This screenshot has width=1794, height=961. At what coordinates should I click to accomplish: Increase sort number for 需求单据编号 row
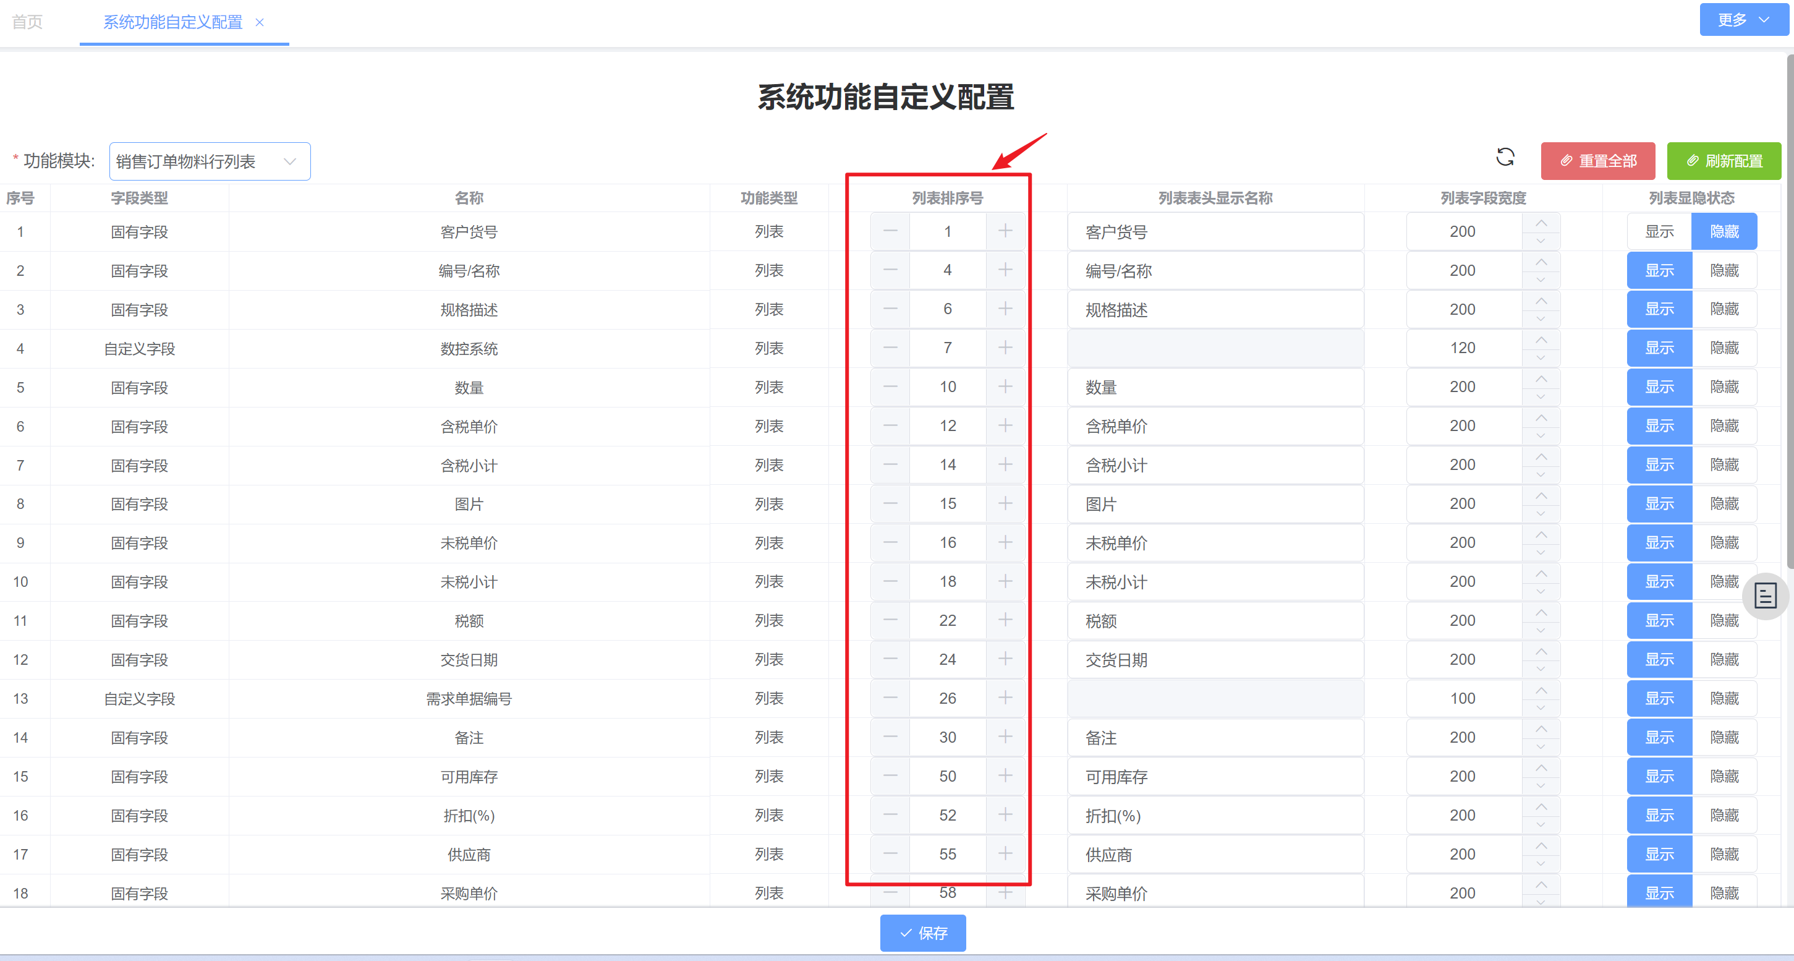tap(1005, 698)
